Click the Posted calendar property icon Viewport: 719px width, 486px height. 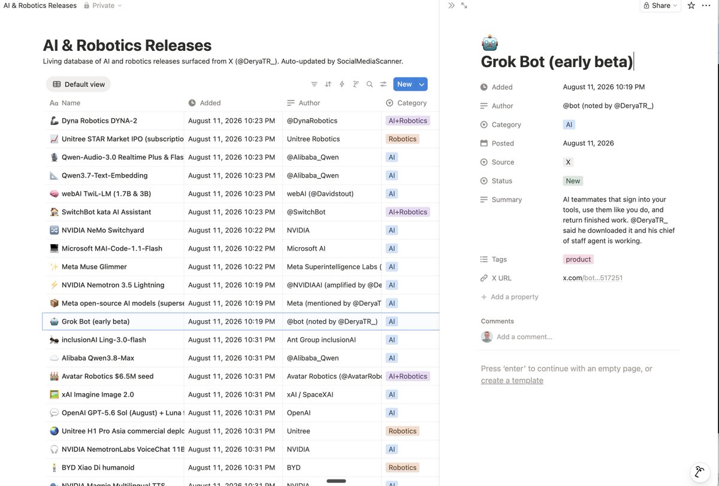[484, 143]
